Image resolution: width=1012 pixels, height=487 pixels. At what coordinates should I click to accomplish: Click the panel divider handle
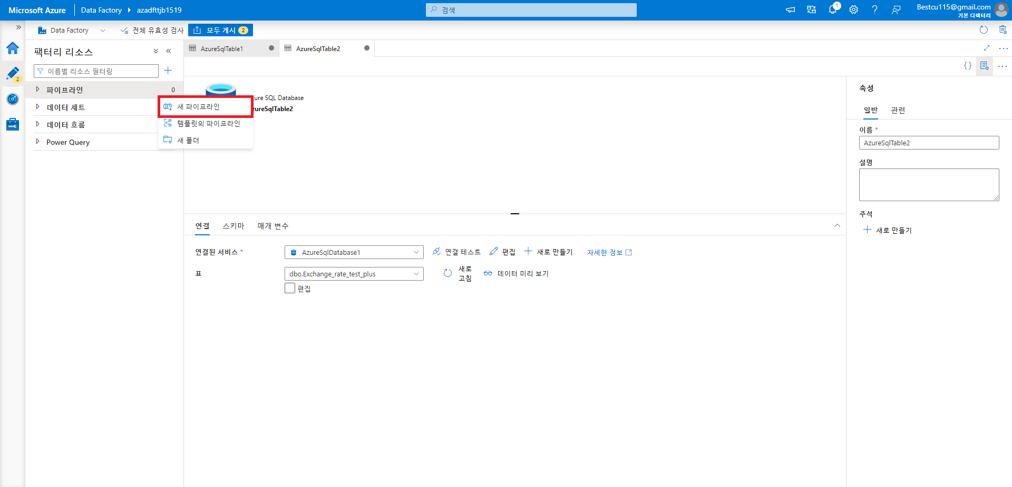(515, 214)
